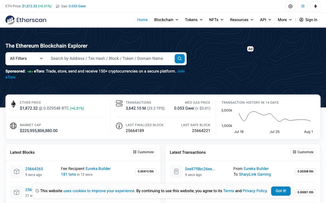This screenshot has height=203, width=326.
Task: Open the From Eureka Builder address
Action: coord(256,169)
